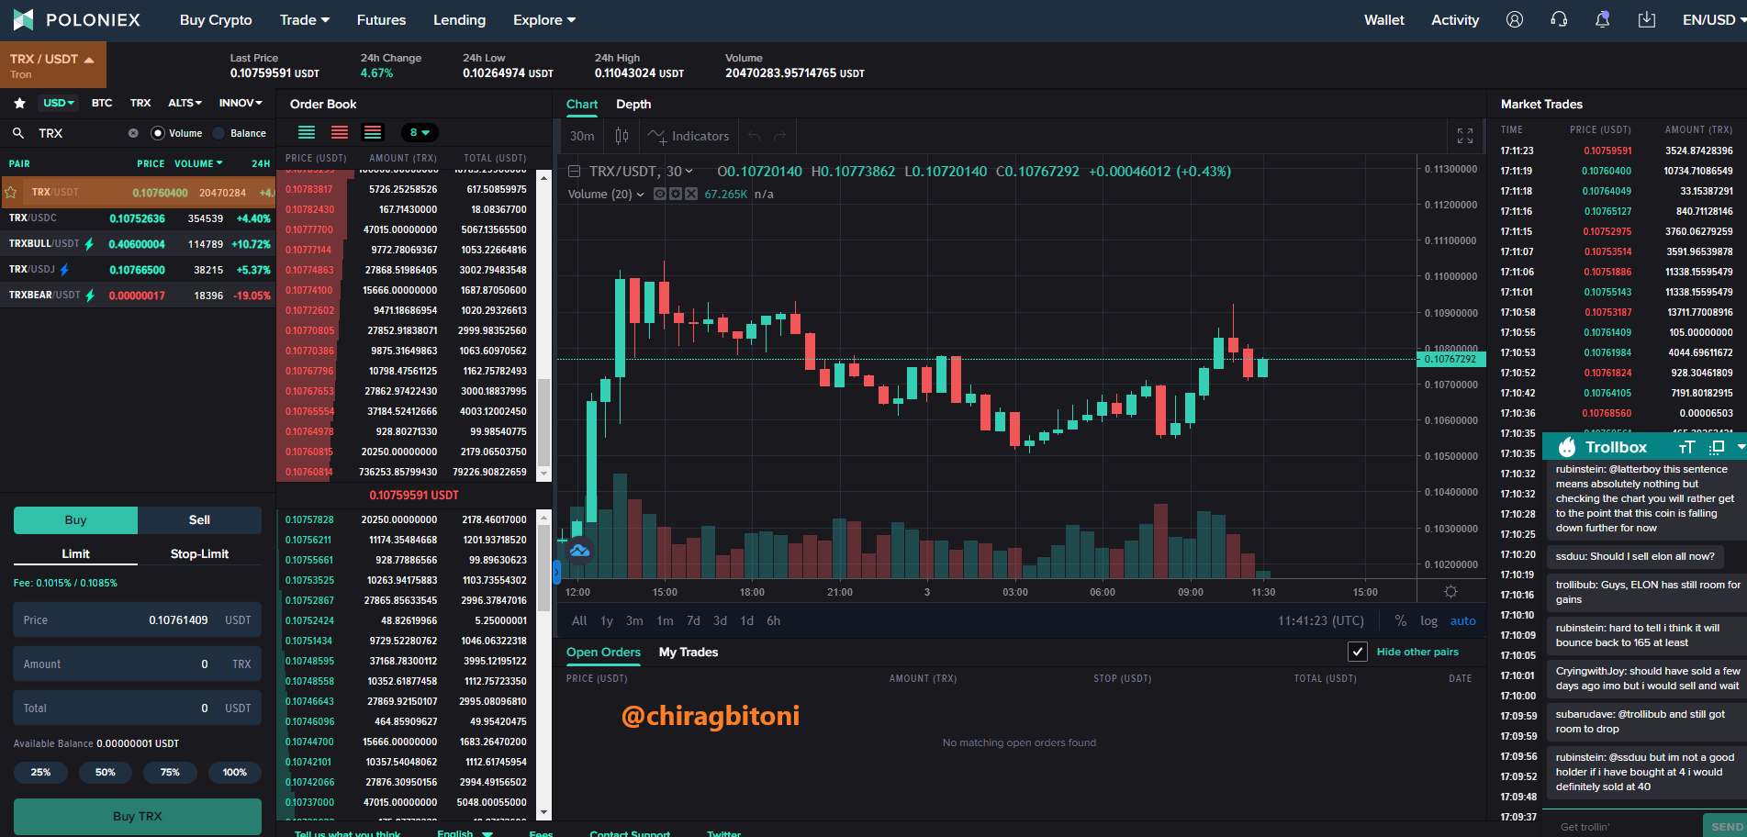Click the download app icon in header
1747x837 pixels.
pyautogui.click(x=1647, y=19)
